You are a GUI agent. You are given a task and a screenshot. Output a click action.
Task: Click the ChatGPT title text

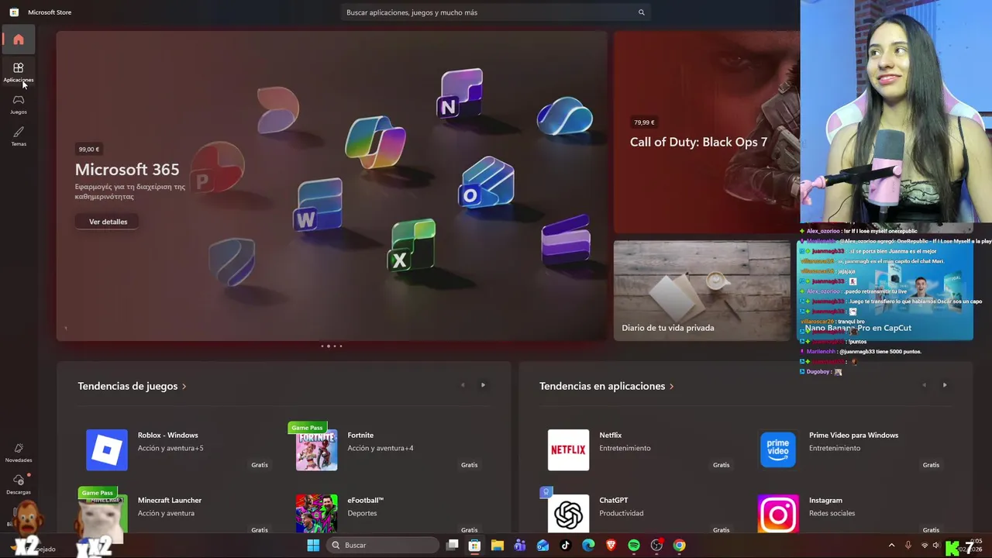pos(614,500)
